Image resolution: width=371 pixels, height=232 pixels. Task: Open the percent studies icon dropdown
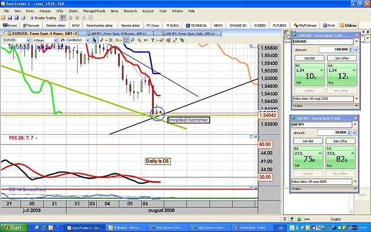(x=118, y=40)
